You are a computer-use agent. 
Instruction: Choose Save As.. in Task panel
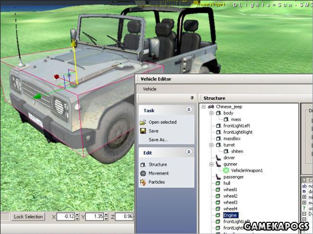pos(158,140)
